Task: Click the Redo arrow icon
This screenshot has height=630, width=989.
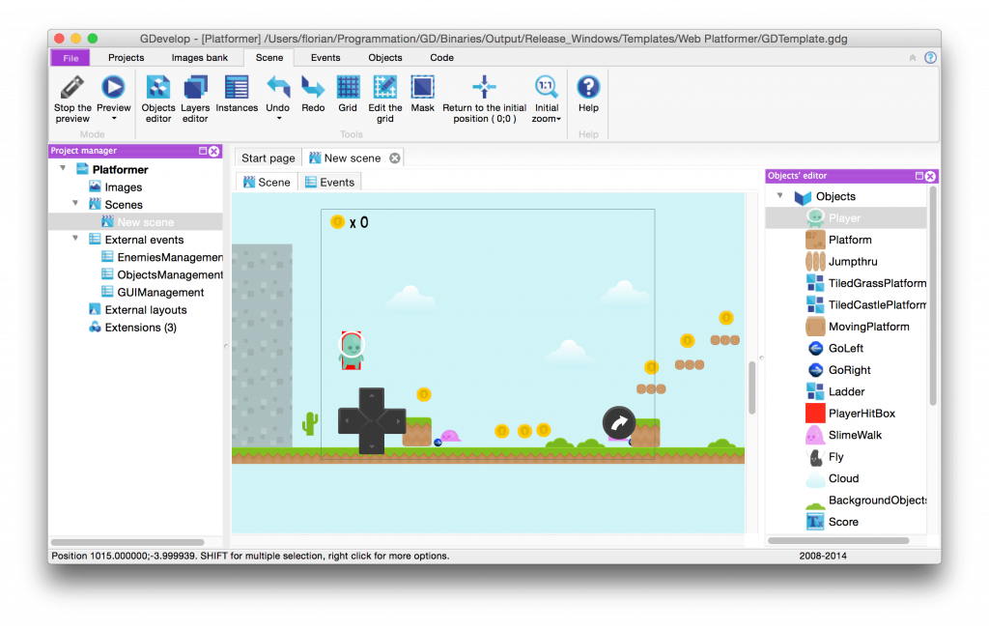Action: coord(313,88)
